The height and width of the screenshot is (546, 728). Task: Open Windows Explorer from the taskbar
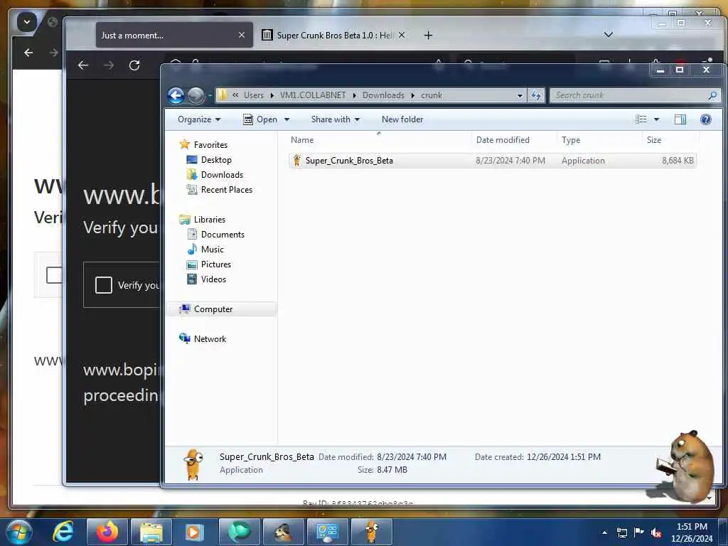tap(151, 532)
